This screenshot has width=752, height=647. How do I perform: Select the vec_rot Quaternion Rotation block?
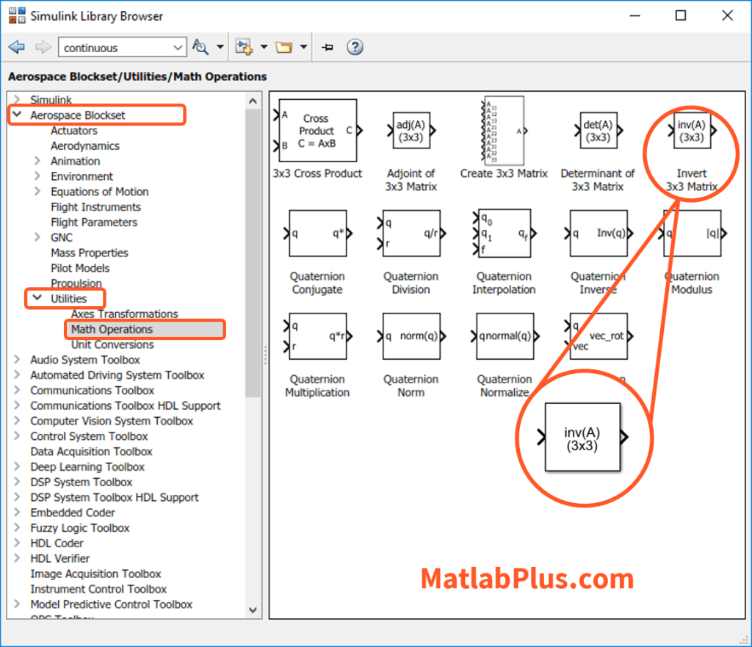tap(599, 336)
